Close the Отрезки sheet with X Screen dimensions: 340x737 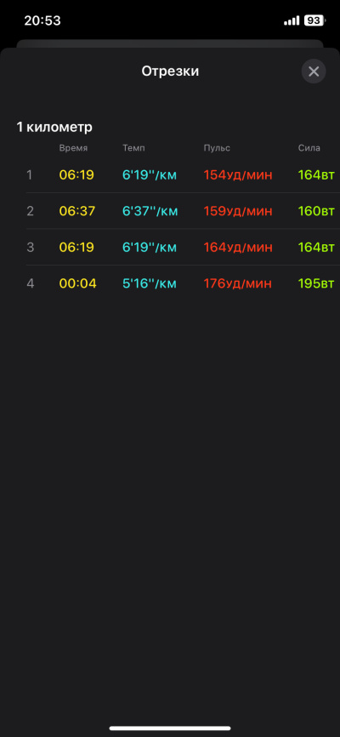pyautogui.click(x=314, y=71)
